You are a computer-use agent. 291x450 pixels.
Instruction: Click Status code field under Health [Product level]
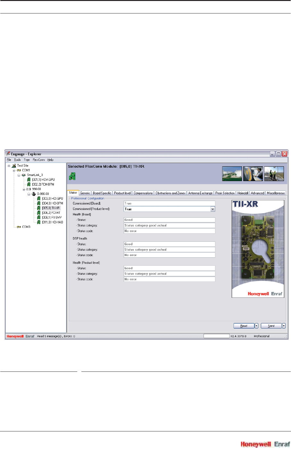click(x=170, y=279)
